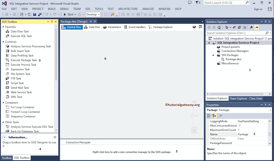This screenshot has height=161, width=274.
Task: Collapse the Containers group in SSIS Toolbox
Action: [x=3, y=102]
